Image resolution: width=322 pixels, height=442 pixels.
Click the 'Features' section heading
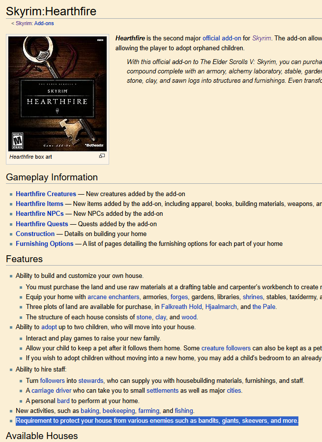coord(24,259)
